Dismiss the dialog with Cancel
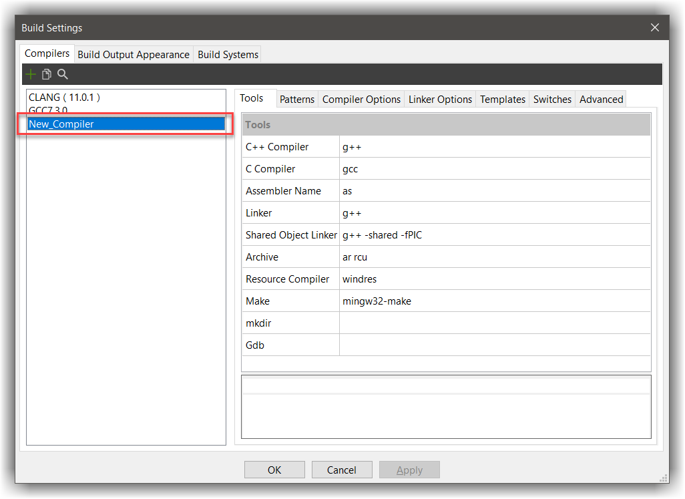 pyautogui.click(x=342, y=470)
